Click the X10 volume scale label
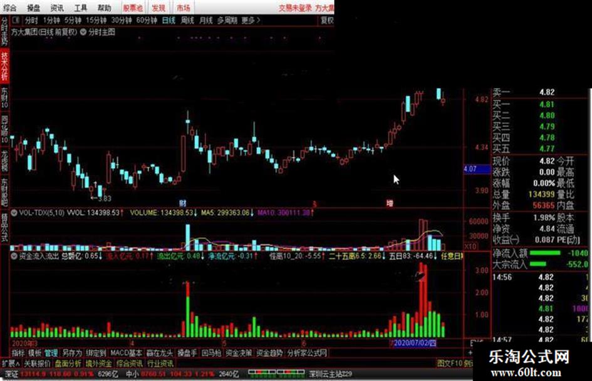This screenshot has height=381, width=592. (470, 246)
